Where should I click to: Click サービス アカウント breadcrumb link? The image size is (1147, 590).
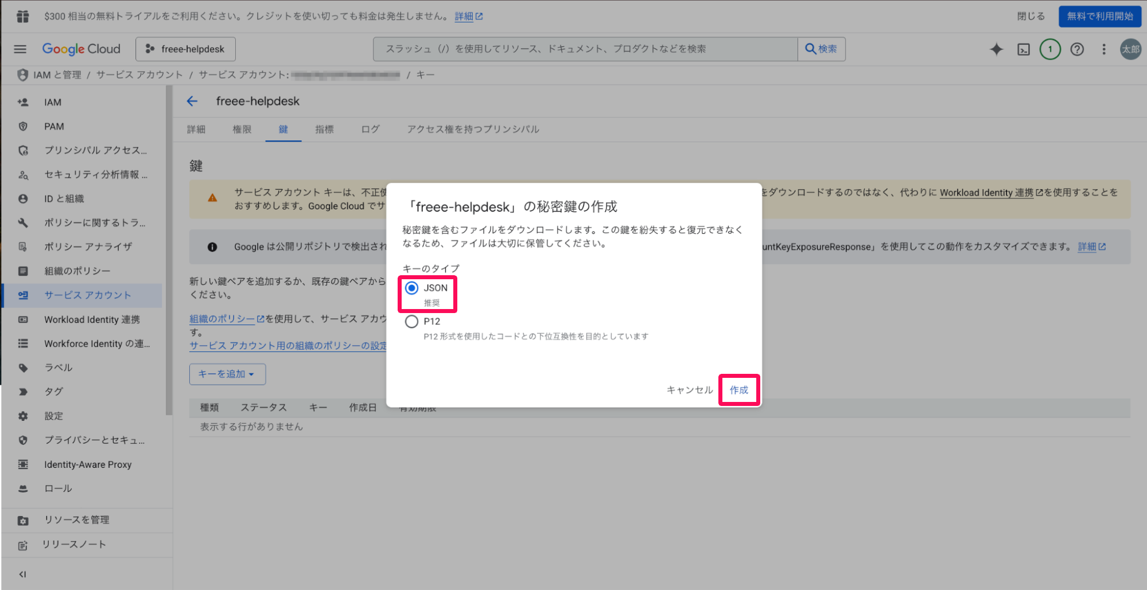(139, 75)
